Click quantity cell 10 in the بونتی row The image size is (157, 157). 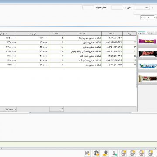(57, 47)
